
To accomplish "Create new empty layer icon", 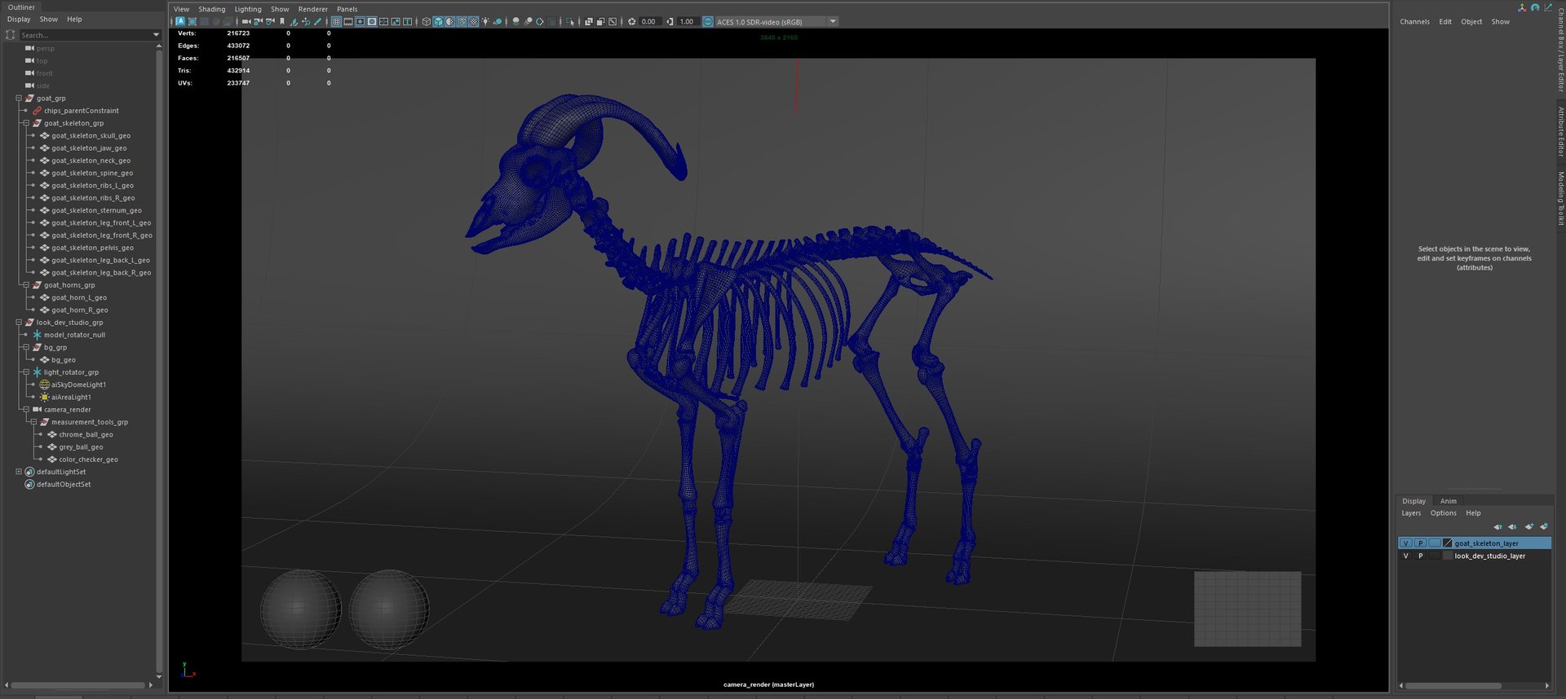I will [x=1529, y=526].
